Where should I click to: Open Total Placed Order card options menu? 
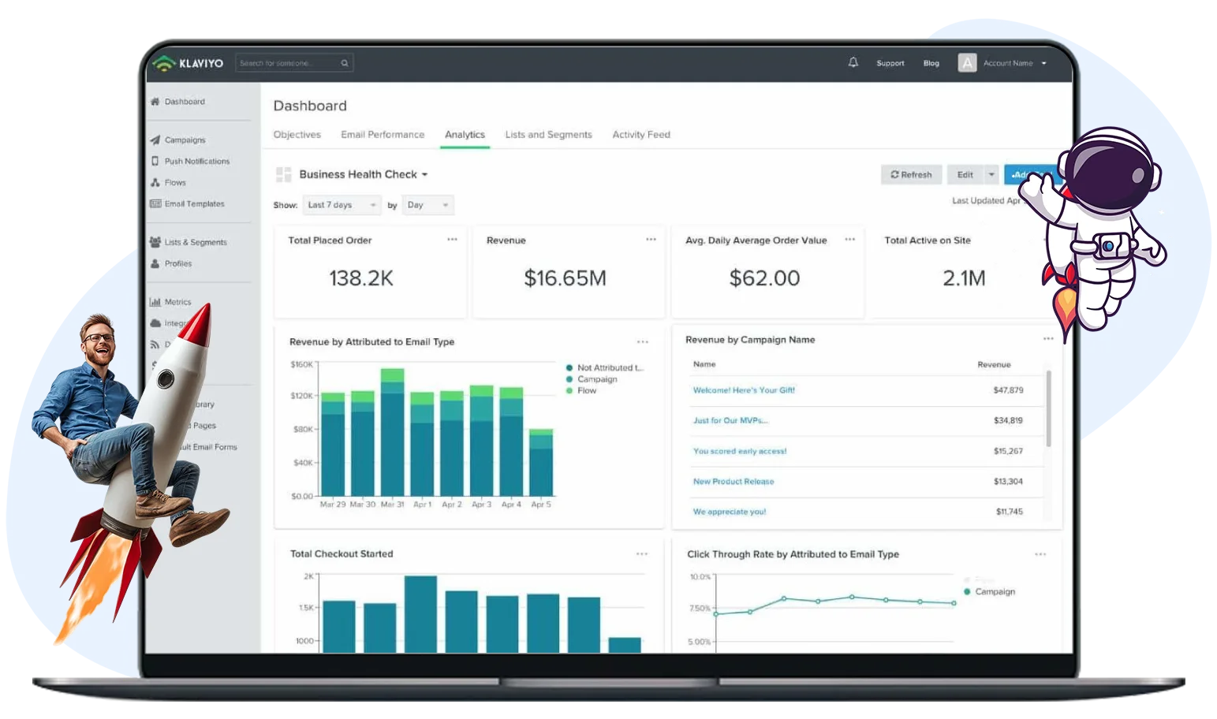(x=452, y=240)
